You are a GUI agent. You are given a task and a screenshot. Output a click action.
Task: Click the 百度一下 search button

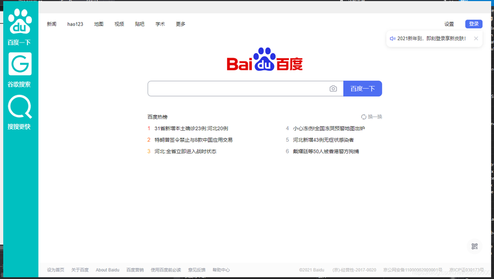click(363, 89)
